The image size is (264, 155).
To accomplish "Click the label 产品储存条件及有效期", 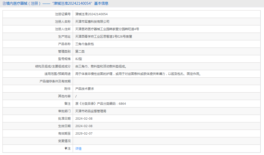I will pos(55,81).
